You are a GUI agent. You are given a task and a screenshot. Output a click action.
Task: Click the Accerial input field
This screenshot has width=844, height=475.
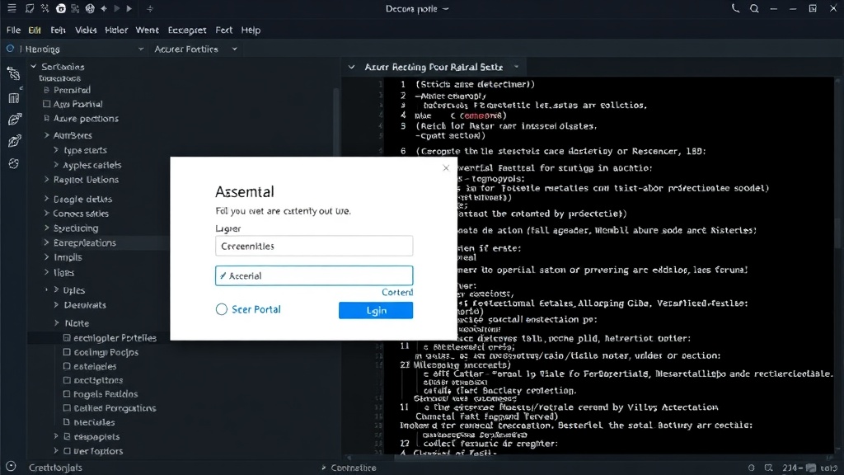click(314, 275)
